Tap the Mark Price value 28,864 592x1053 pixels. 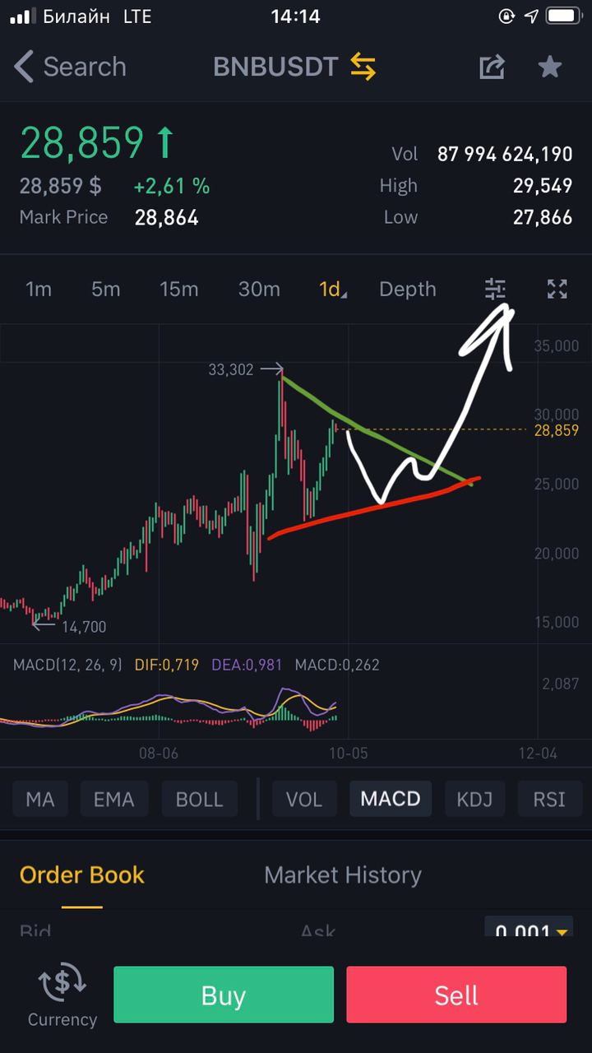[166, 217]
